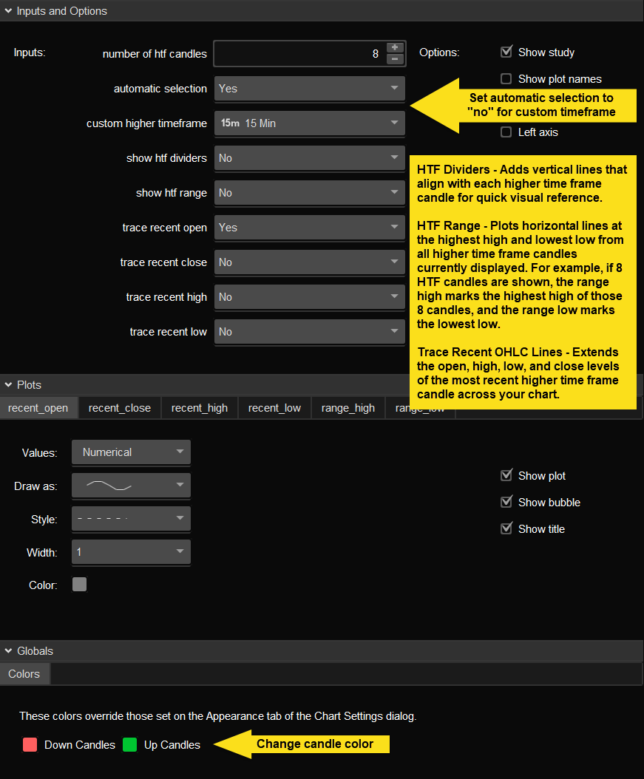Select the range_high plot tab
The image size is (644, 779).
click(x=348, y=408)
